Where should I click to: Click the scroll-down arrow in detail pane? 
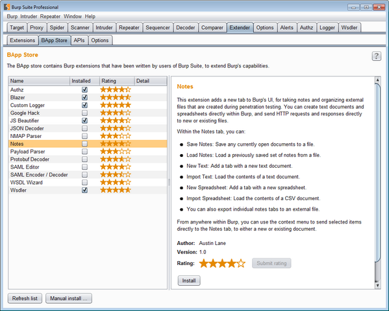click(377, 286)
